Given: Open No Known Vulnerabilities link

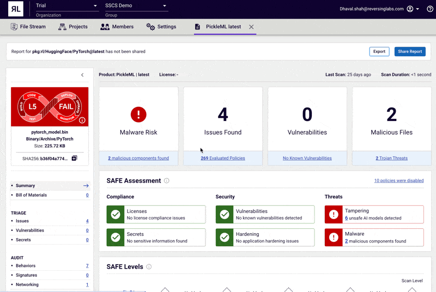Looking at the screenshot, I should click(307, 158).
